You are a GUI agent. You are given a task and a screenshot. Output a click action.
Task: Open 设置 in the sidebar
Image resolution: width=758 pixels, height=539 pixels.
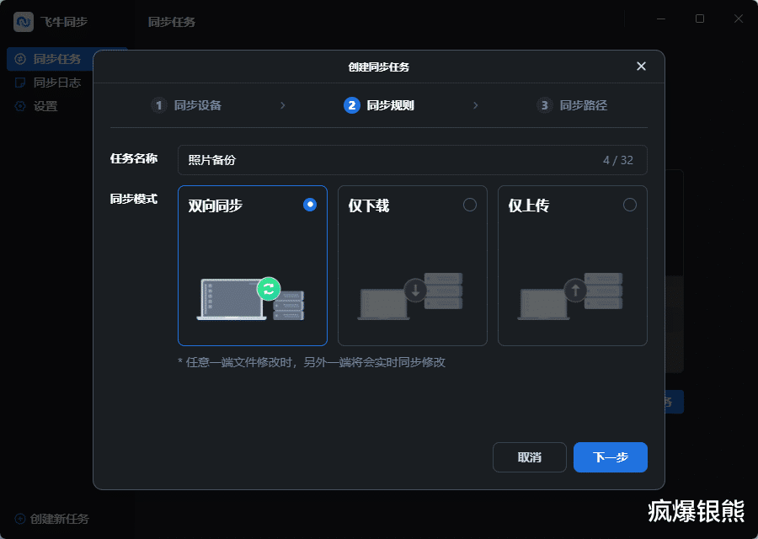(36, 106)
